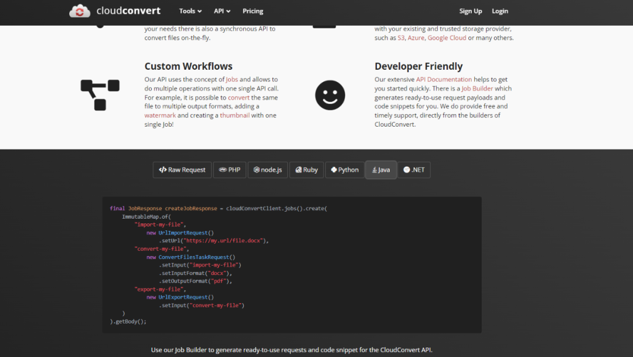Select the PHP code tab
This screenshot has height=357, width=633.
[229, 169]
